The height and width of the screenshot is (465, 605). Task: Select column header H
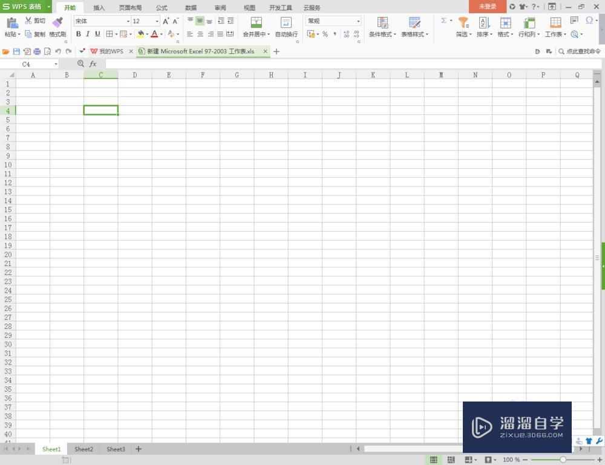(271, 75)
